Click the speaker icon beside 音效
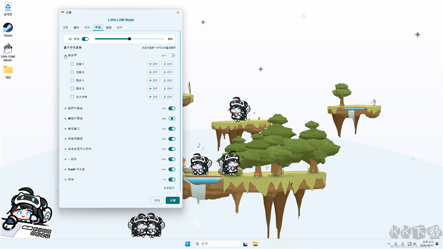The height and width of the screenshot is (249, 443). pyautogui.click(x=70, y=39)
